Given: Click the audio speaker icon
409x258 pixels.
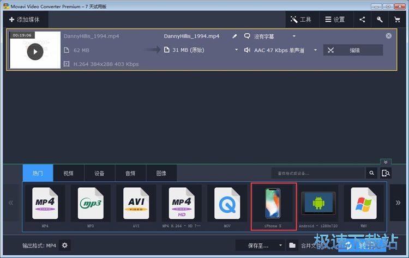Looking at the screenshot, I should pos(247,50).
